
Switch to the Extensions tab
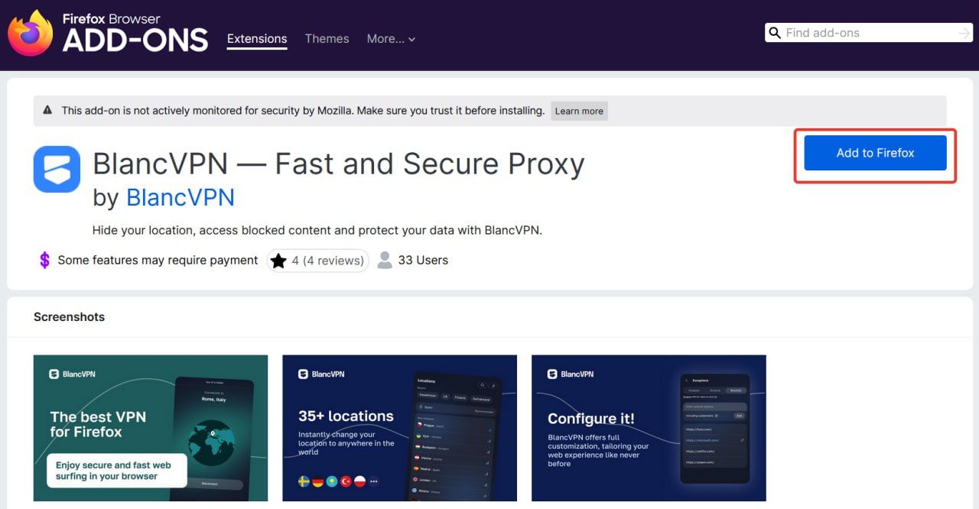[257, 39]
